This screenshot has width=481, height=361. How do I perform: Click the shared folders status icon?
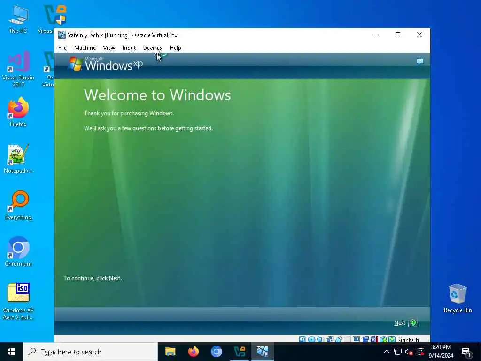pyautogui.click(x=347, y=339)
